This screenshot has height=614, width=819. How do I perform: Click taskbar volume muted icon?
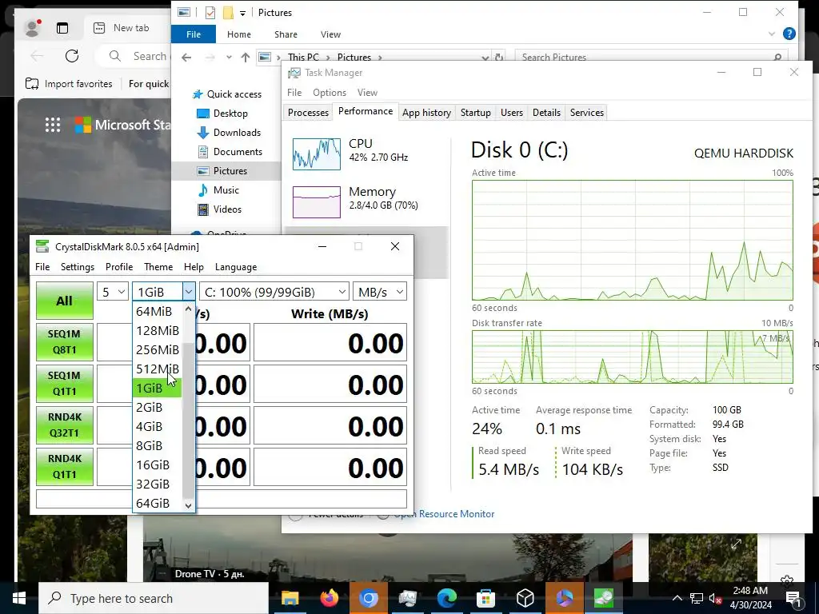pos(715,598)
